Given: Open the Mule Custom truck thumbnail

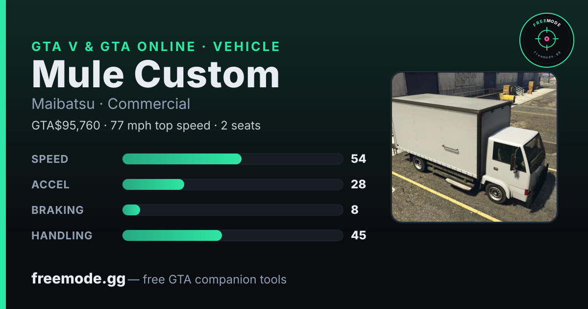Looking at the screenshot, I should 474,147.
